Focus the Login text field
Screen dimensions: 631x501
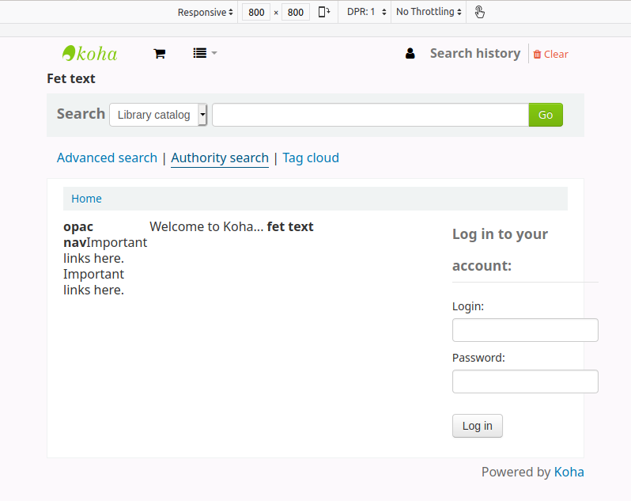point(524,330)
